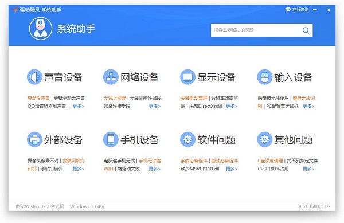Expand 更多 under 网络设备

click(x=155, y=107)
